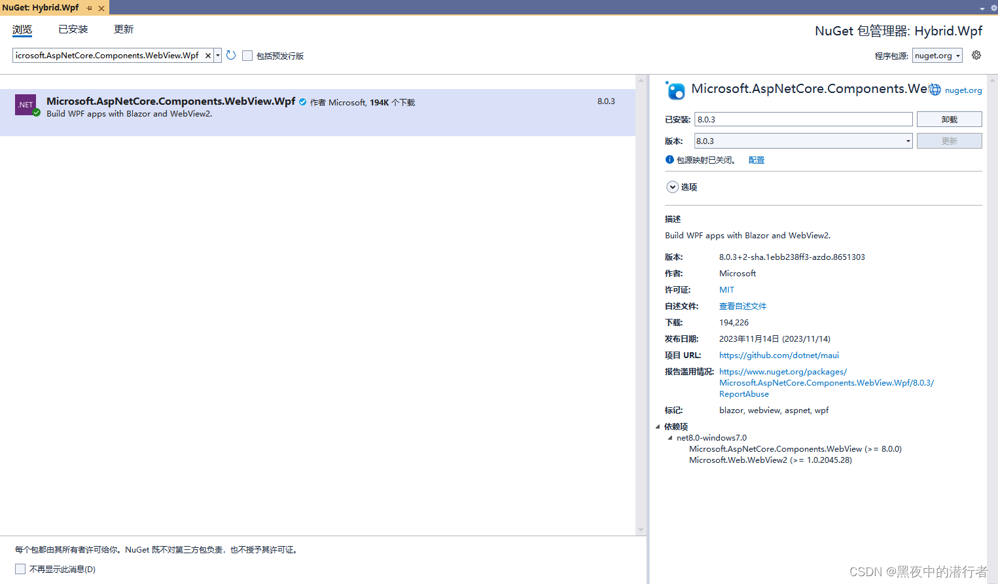998x584 pixels.
Task: Check 不再显示此消息 at the bottom
Action: [20, 569]
